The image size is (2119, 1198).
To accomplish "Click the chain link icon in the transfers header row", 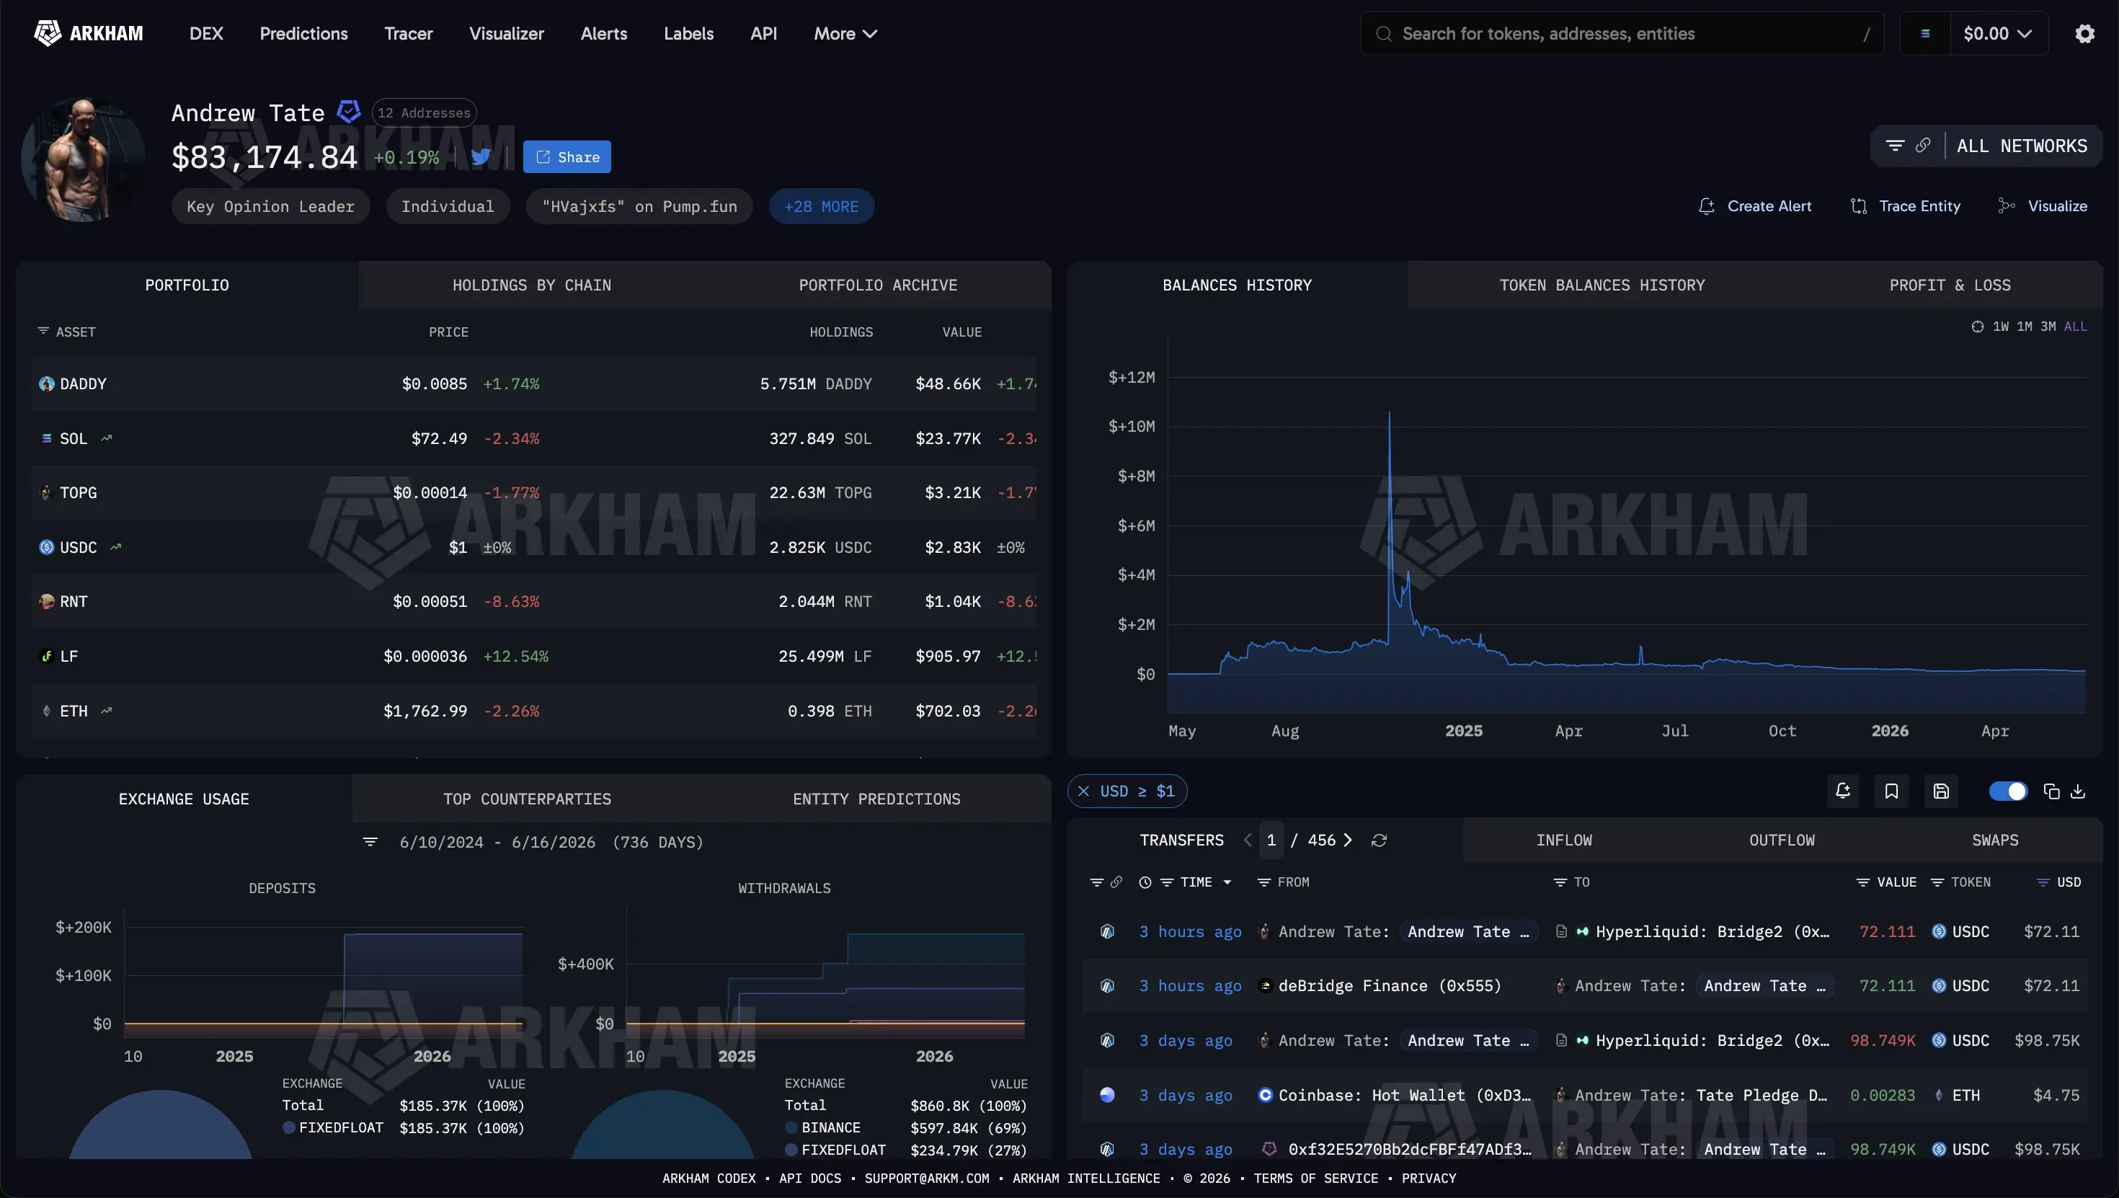I will (x=1116, y=882).
